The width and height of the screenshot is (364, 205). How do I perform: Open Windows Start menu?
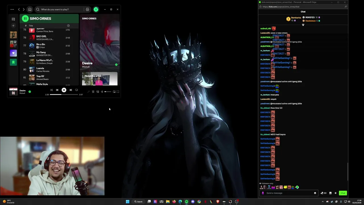[x=128, y=202]
